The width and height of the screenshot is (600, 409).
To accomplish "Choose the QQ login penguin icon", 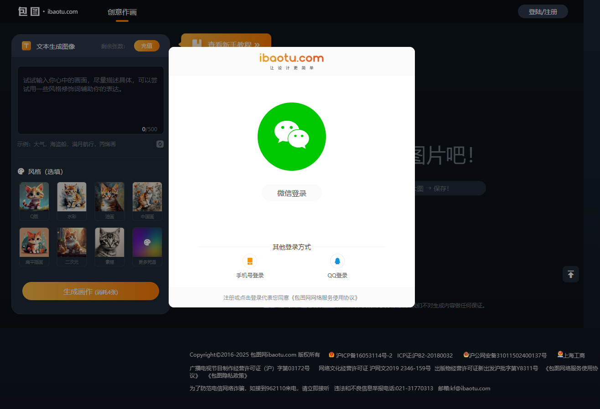I will (337, 261).
